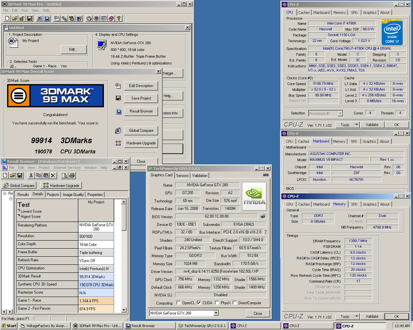The image size is (413, 330).
Task: Click Hardware Upgrade button in score dialog
Action: (x=141, y=143)
